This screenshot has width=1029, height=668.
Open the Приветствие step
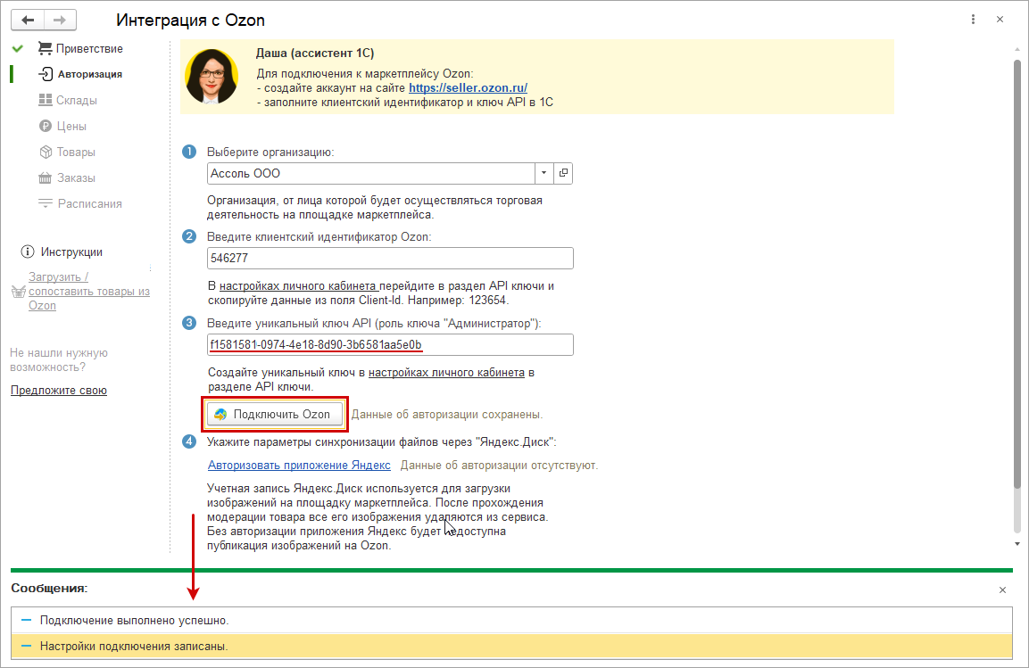coord(89,48)
